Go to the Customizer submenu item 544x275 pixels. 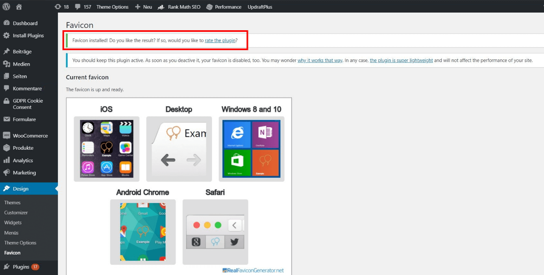(x=16, y=213)
